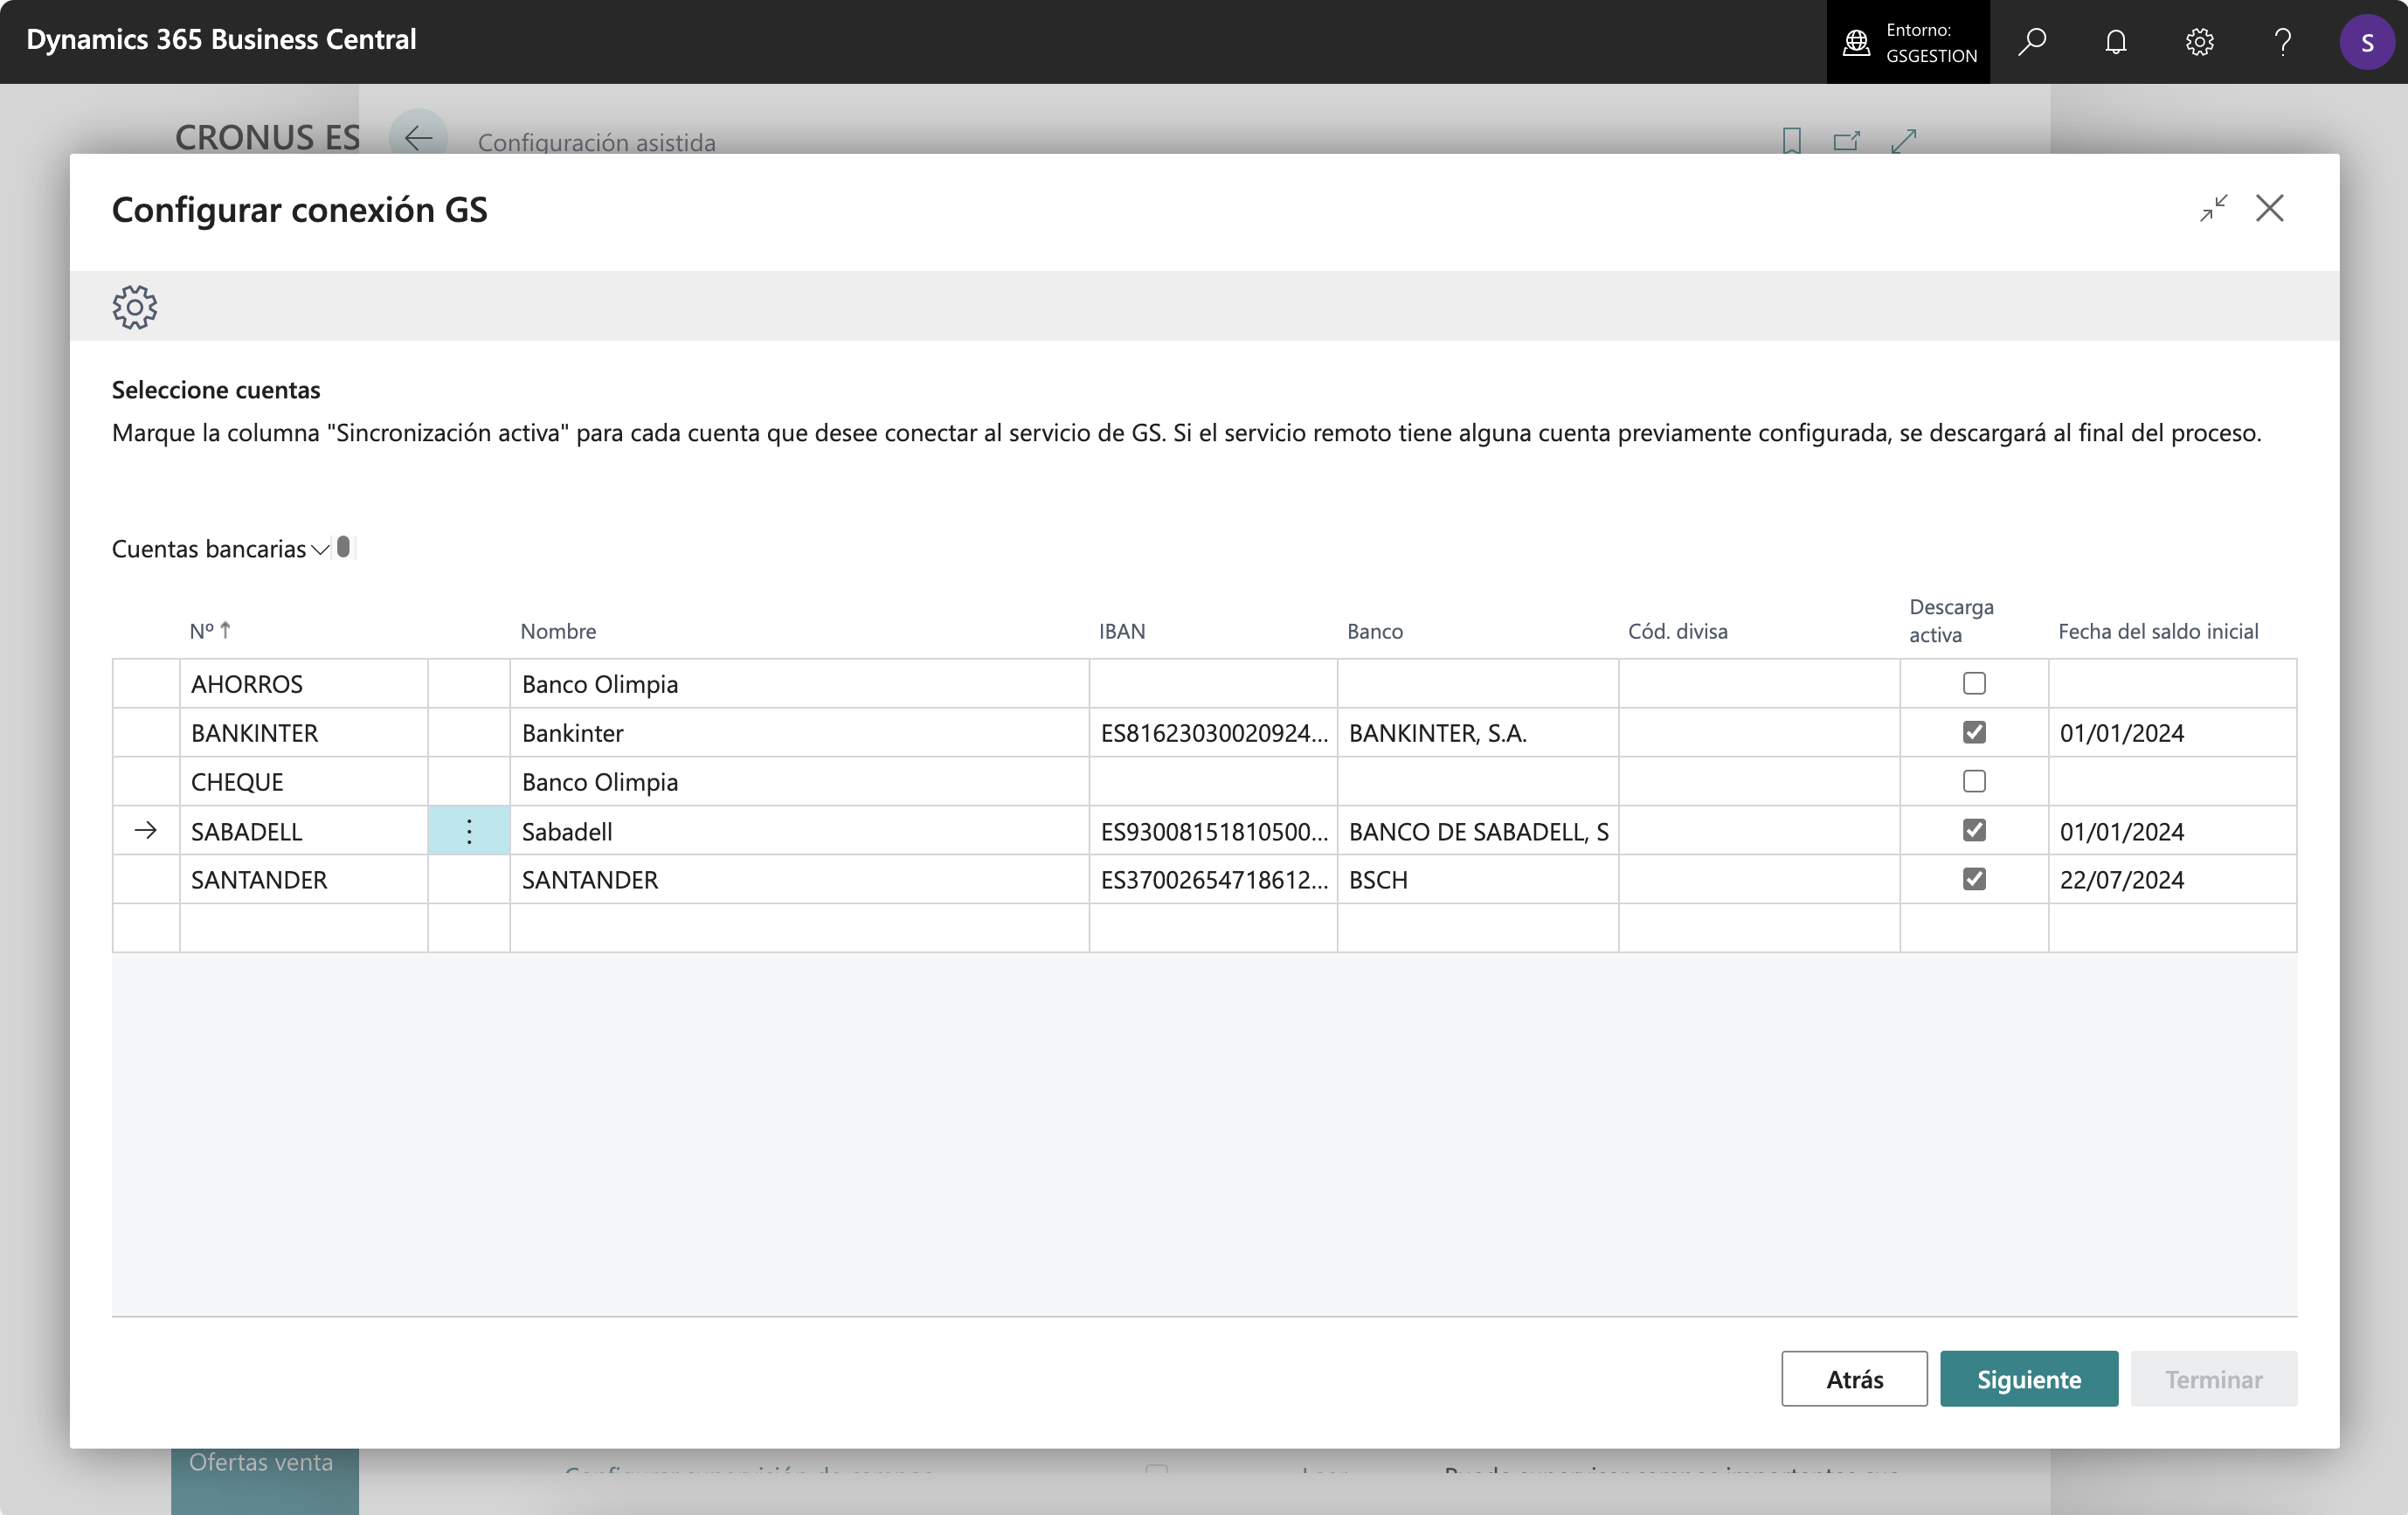This screenshot has width=2408, height=1515.
Task: Click the Cód. divisa column header
Action: click(1678, 631)
